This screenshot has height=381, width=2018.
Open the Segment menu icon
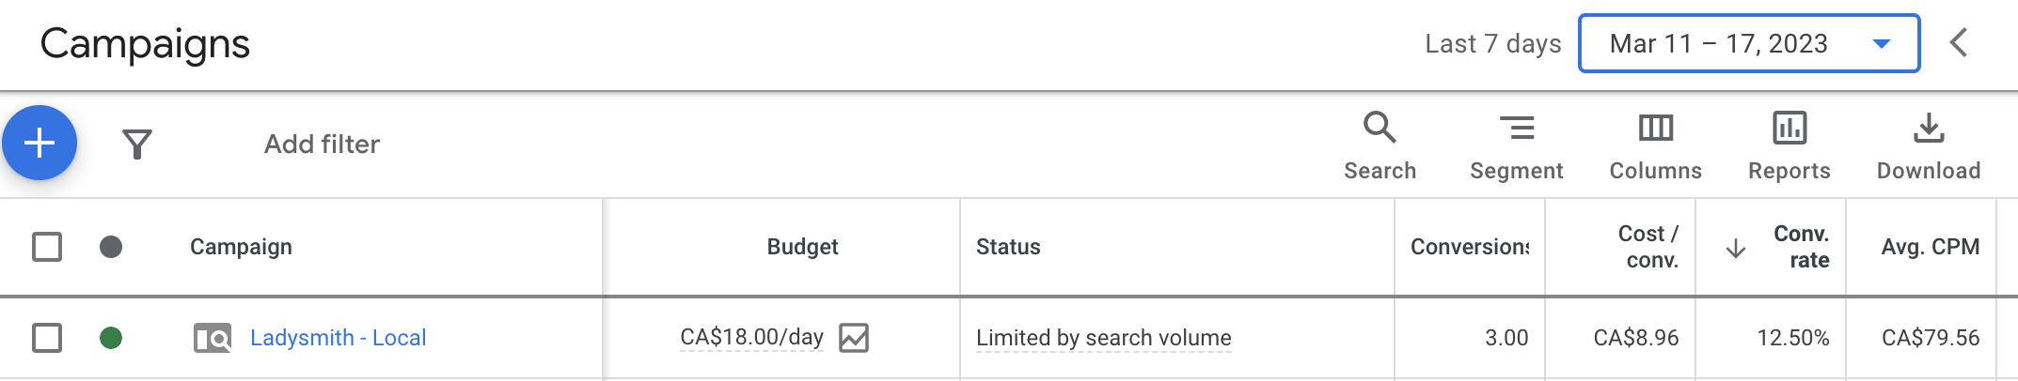click(x=1516, y=145)
